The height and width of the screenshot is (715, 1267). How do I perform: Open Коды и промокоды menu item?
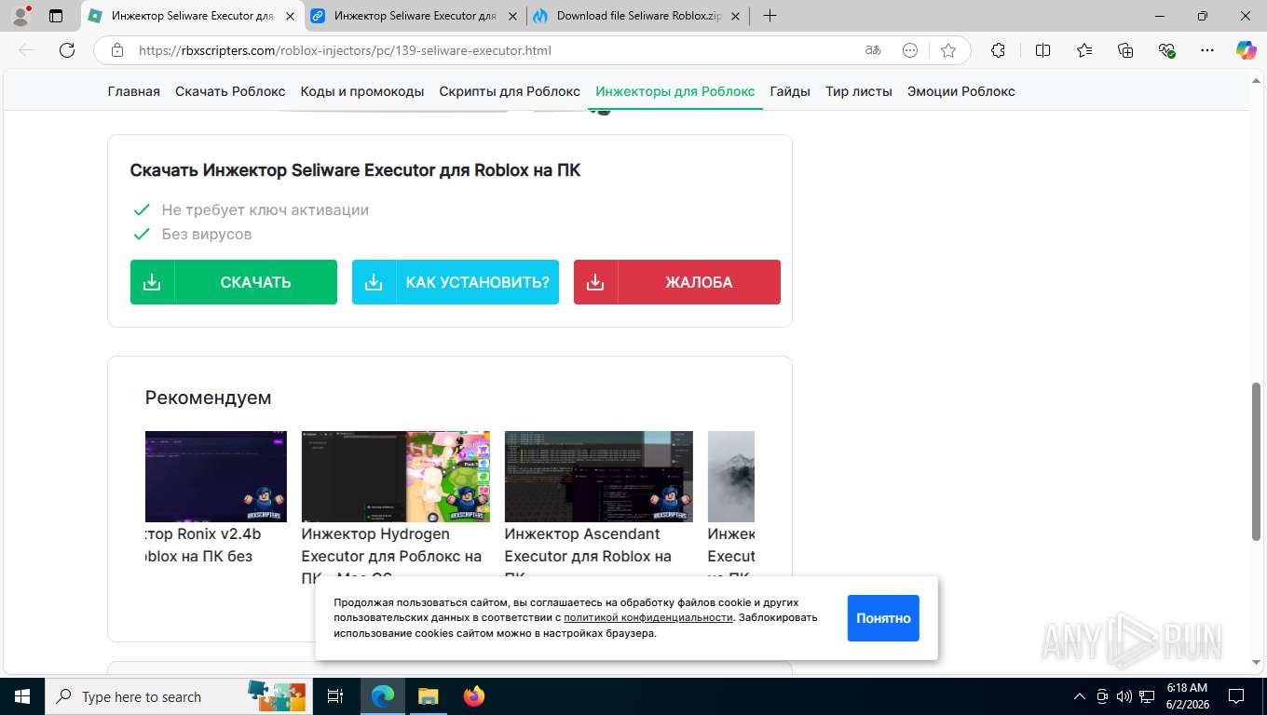[x=362, y=91]
